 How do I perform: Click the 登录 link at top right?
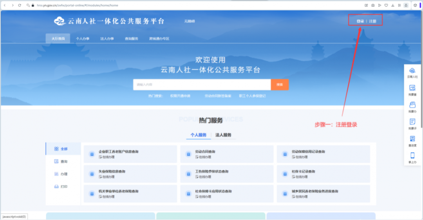[360, 21]
